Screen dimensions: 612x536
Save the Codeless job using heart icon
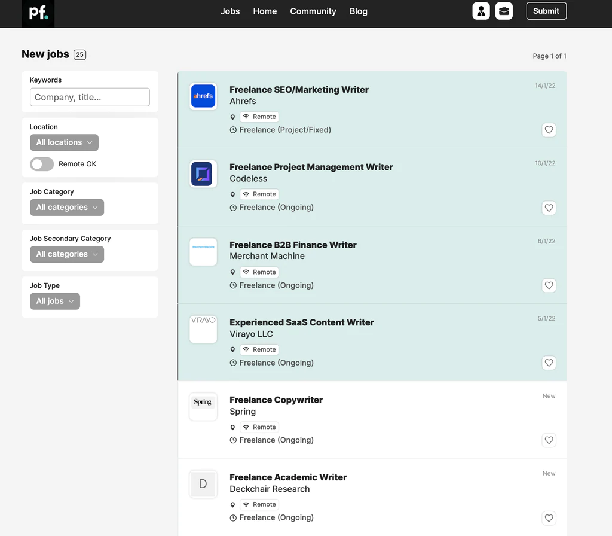549,208
